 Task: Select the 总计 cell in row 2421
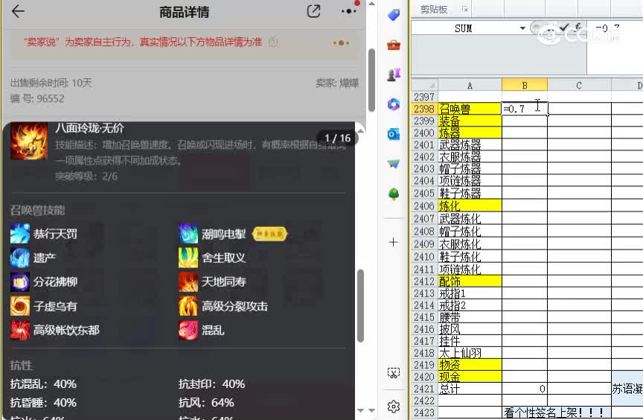point(470,389)
